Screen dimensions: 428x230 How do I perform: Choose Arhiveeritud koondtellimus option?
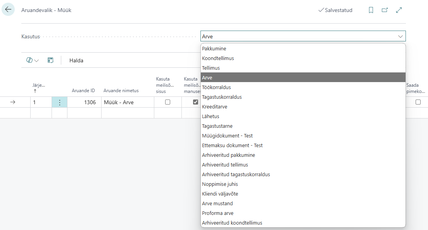click(x=303, y=223)
